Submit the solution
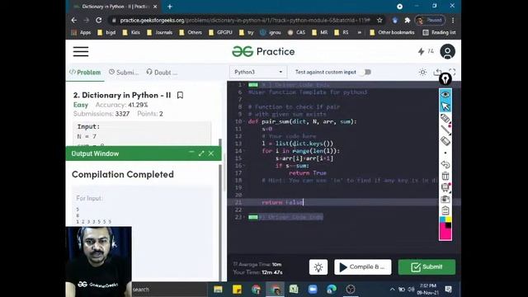 427,267
